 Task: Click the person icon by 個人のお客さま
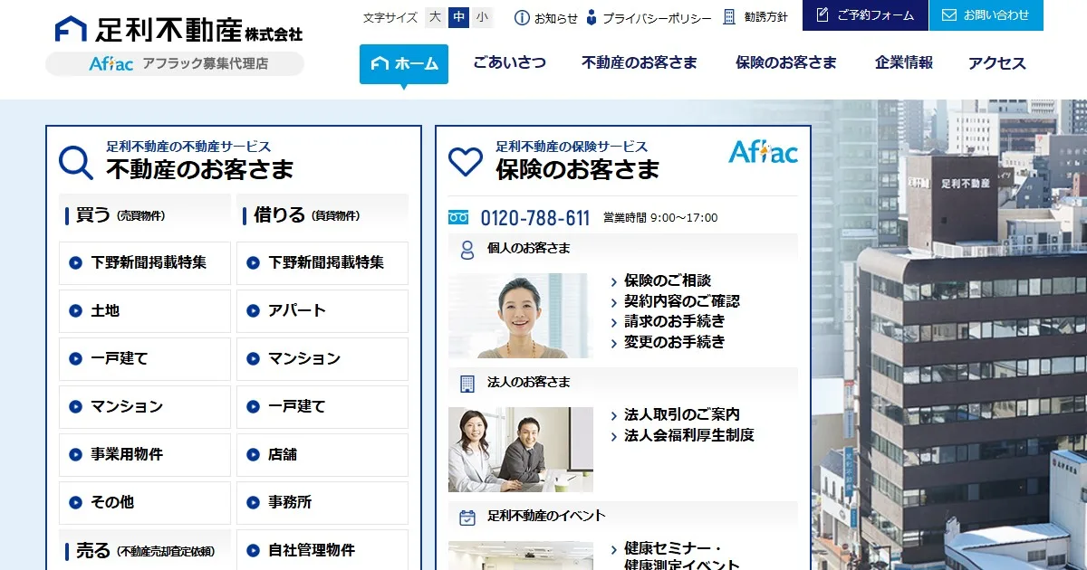click(x=467, y=250)
